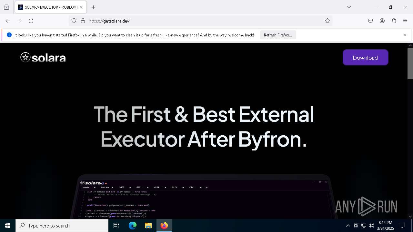Open Task View on the taskbar

pyautogui.click(x=116, y=226)
